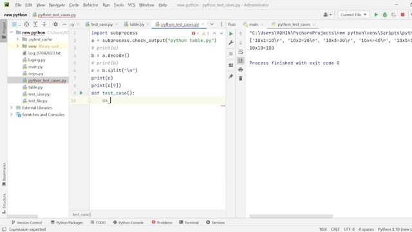Expand Scratches and Consoles node
The image size is (412, 232).
coord(12,115)
